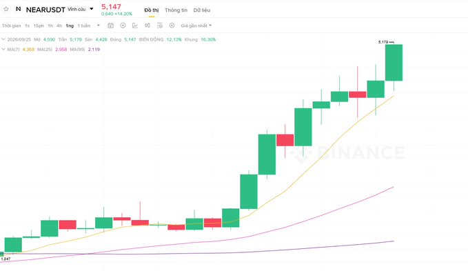Select the 4h timeframe

(x=59, y=26)
